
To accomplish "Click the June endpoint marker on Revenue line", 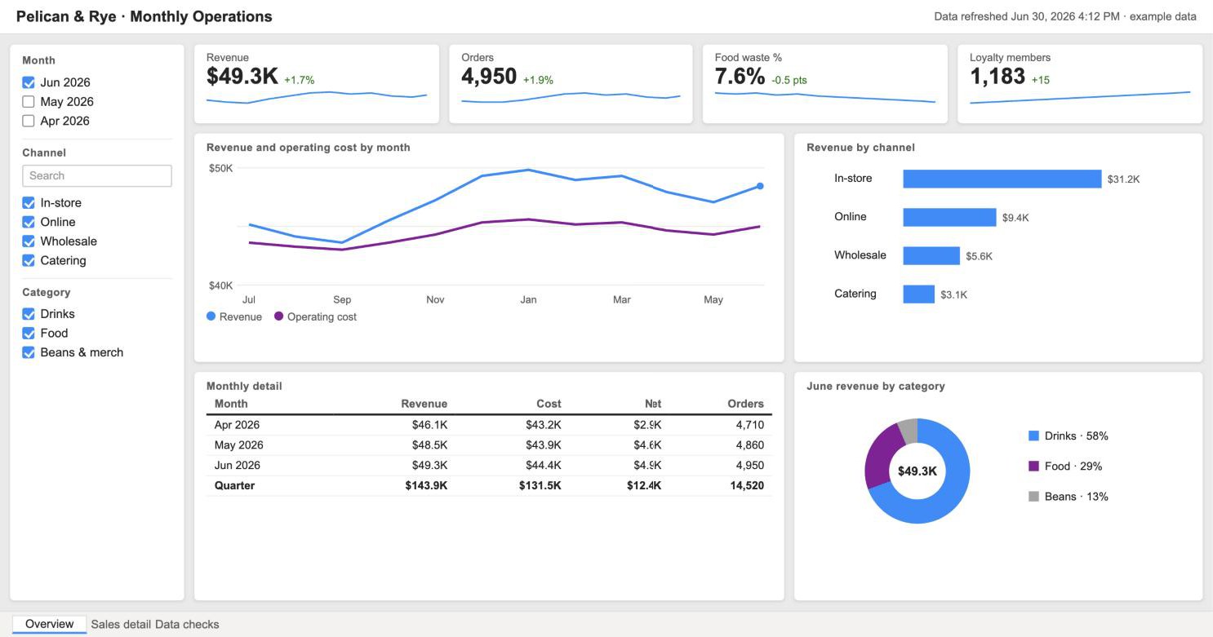I will [760, 186].
